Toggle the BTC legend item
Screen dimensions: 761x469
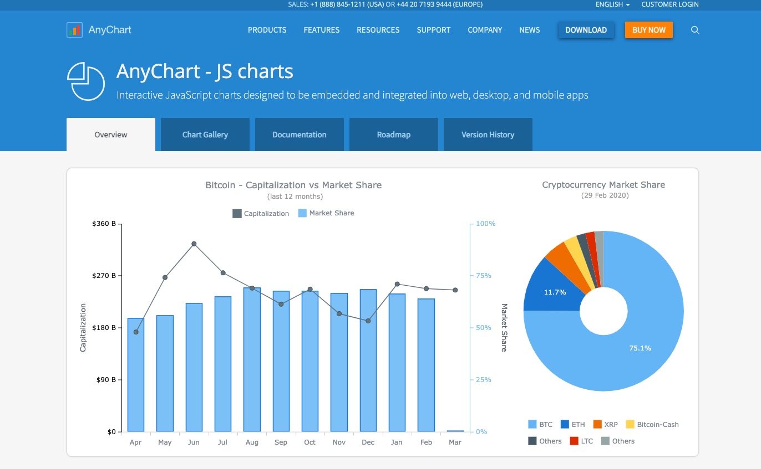540,425
